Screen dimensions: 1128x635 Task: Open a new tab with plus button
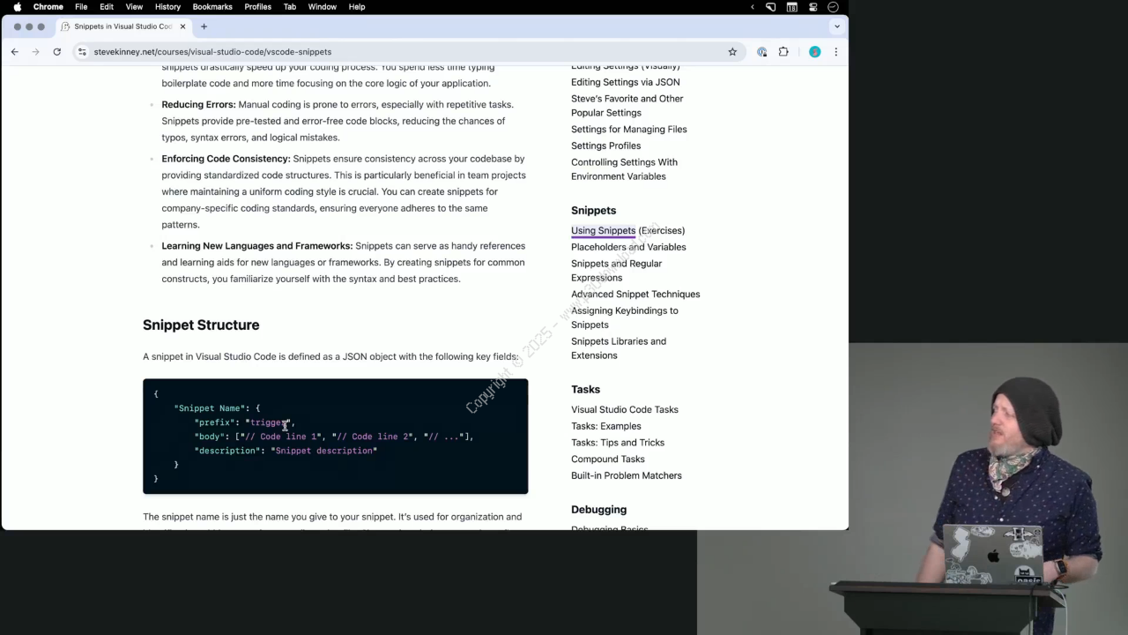pyautogui.click(x=204, y=26)
